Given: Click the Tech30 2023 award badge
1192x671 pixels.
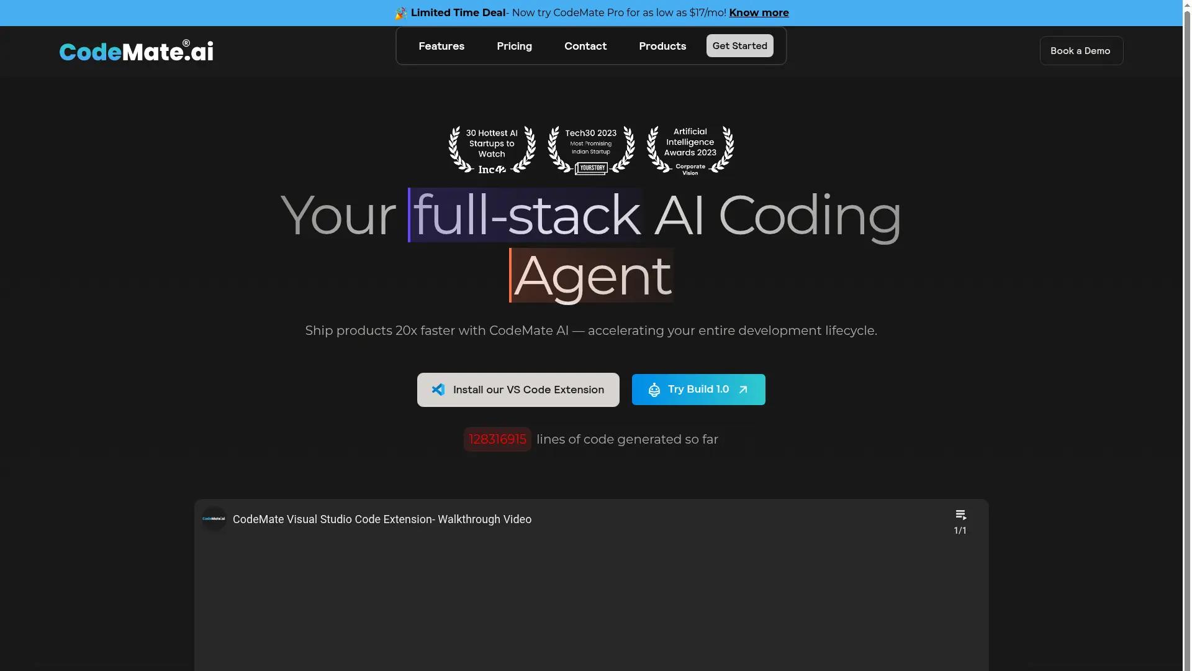Looking at the screenshot, I should coord(590,149).
